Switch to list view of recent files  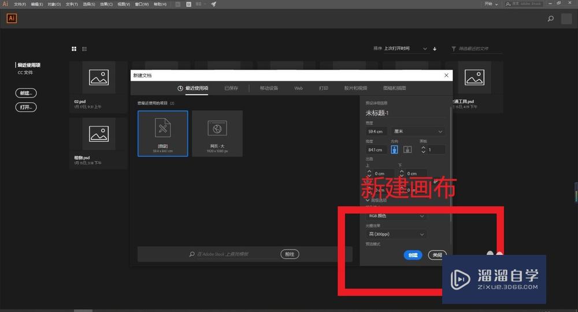pos(84,48)
